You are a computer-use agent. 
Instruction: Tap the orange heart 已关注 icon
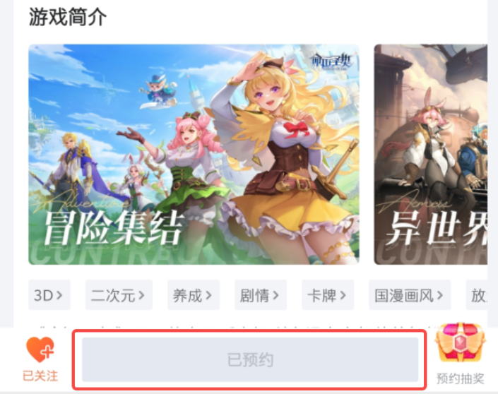pyautogui.click(x=40, y=349)
